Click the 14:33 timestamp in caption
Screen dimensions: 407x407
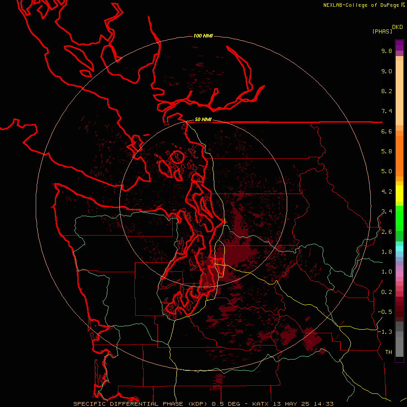tap(323, 404)
